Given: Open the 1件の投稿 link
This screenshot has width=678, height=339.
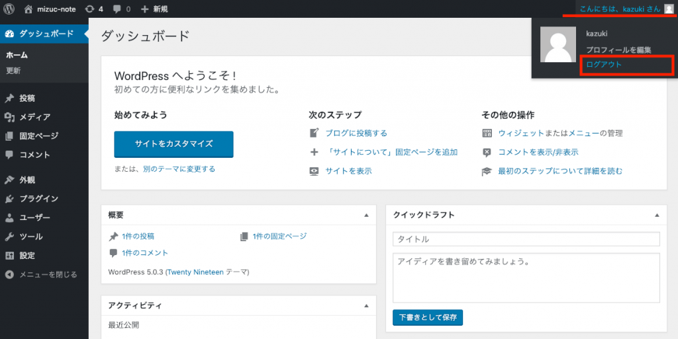Looking at the screenshot, I should point(138,237).
